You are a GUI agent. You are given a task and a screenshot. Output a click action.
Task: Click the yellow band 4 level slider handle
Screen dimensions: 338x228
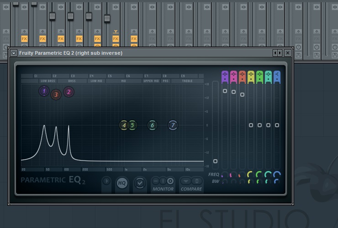click(x=251, y=125)
